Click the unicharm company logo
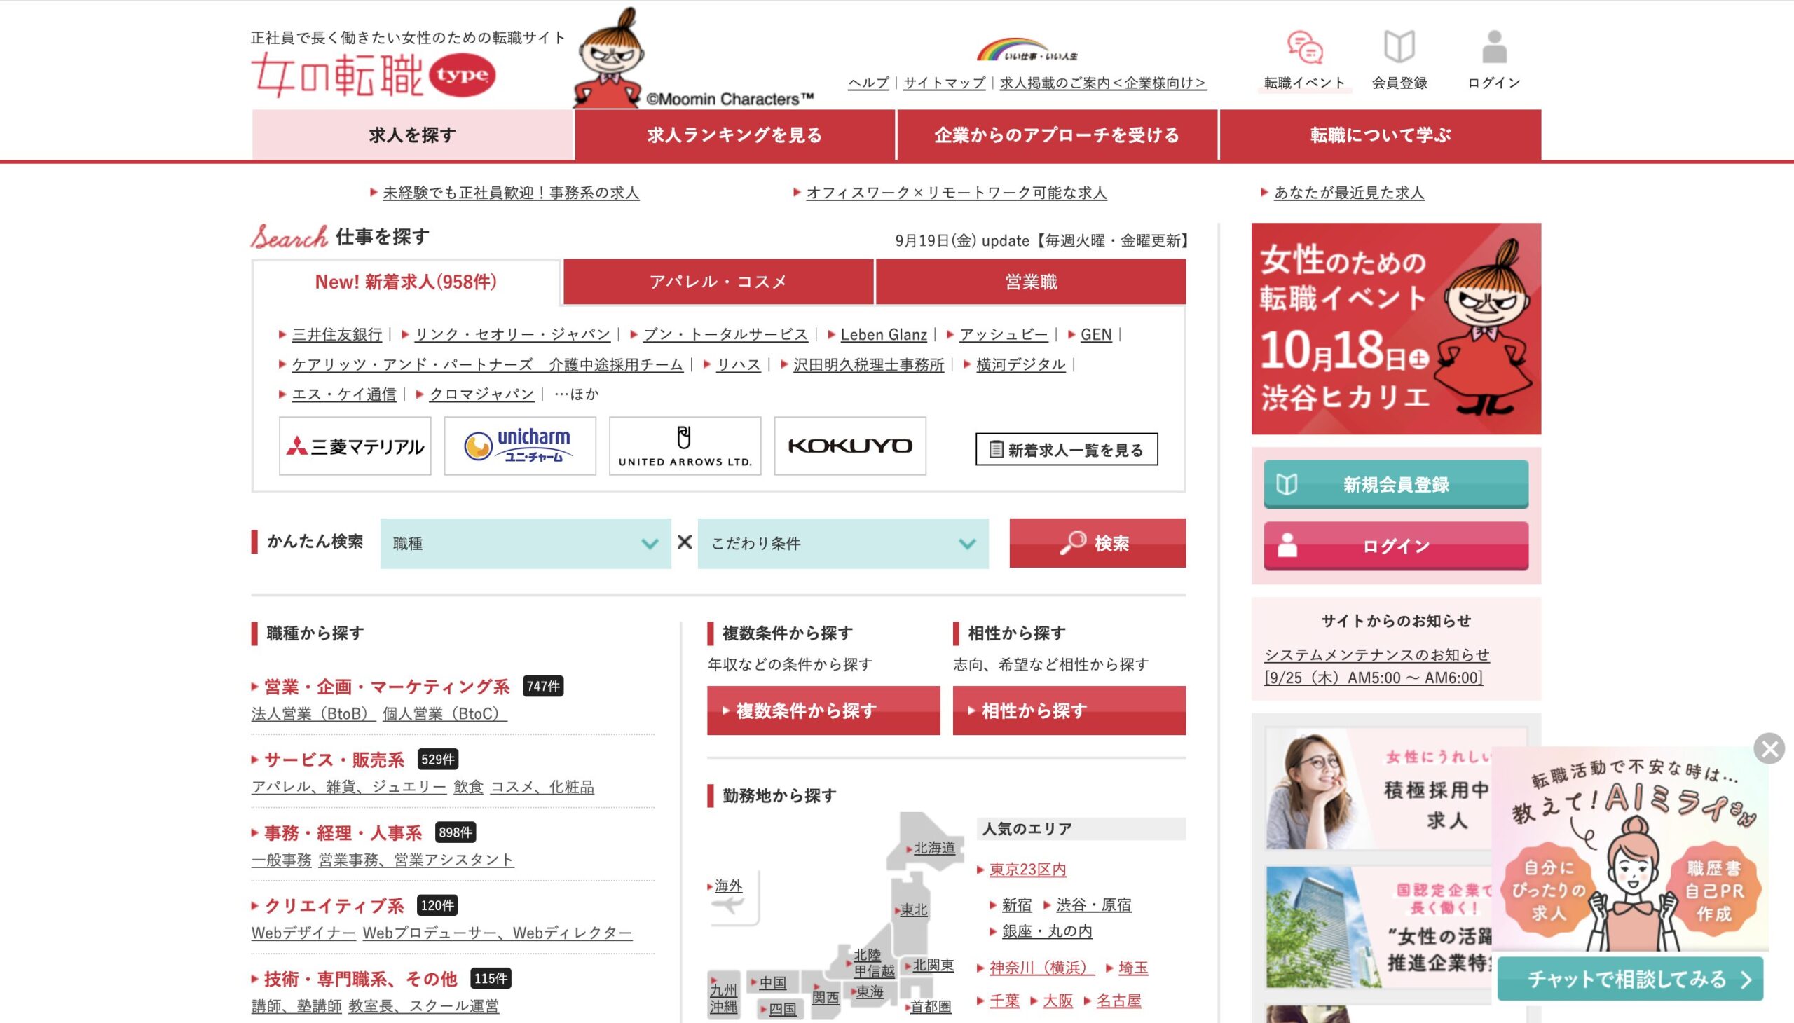Image resolution: width=1794 pixels, height=1023 pixels. 519,446
